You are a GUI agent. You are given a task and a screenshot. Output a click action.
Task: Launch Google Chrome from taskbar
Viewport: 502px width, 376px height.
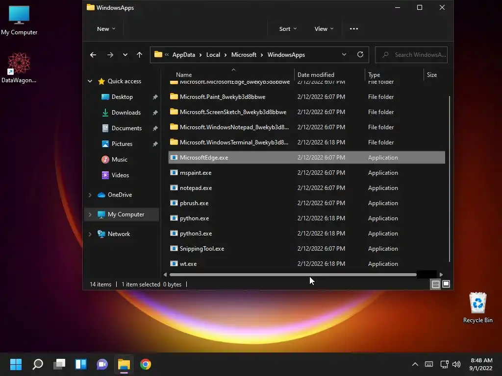(x=145, y=364)
